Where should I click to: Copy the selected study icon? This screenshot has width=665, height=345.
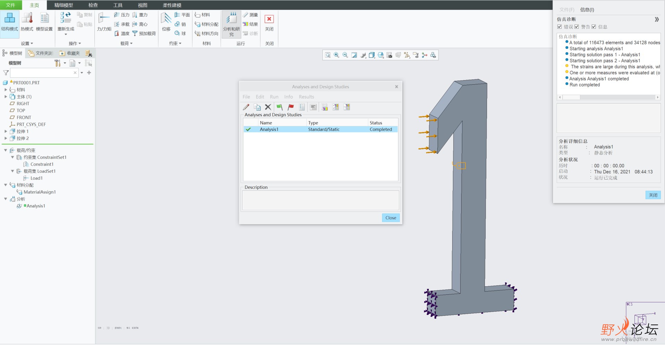[257, 107]
